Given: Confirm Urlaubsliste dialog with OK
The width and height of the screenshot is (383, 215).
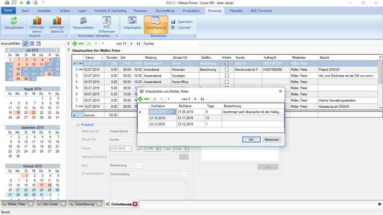Looking at the screenshot, I should [251, 139].
